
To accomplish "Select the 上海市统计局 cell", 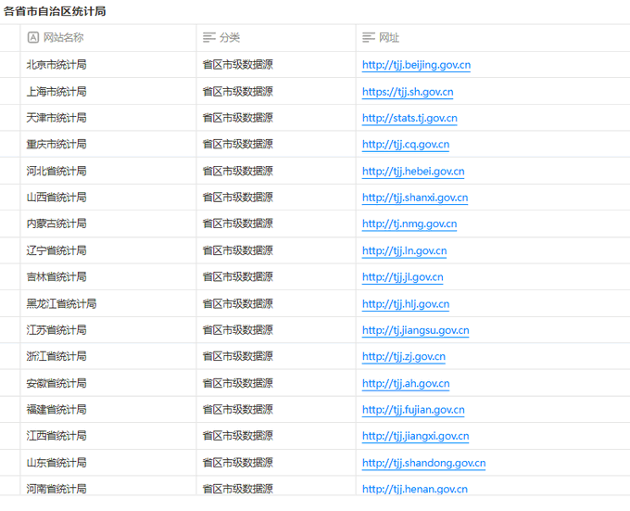I will click(x=108, y=92).
